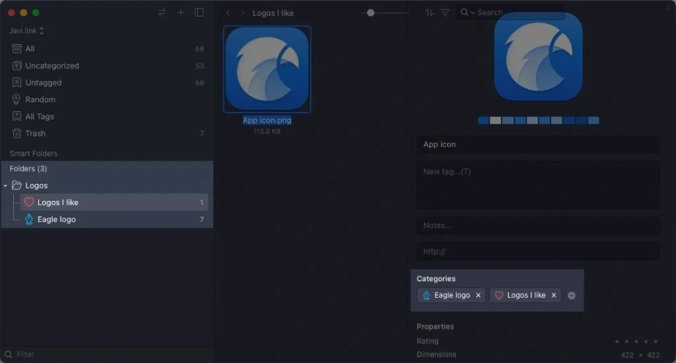The width and height of the screenshot is (676, 363).
Task: Toggle the sidebar layout icon
Action: pyautogui.click(x=199, y=13)
